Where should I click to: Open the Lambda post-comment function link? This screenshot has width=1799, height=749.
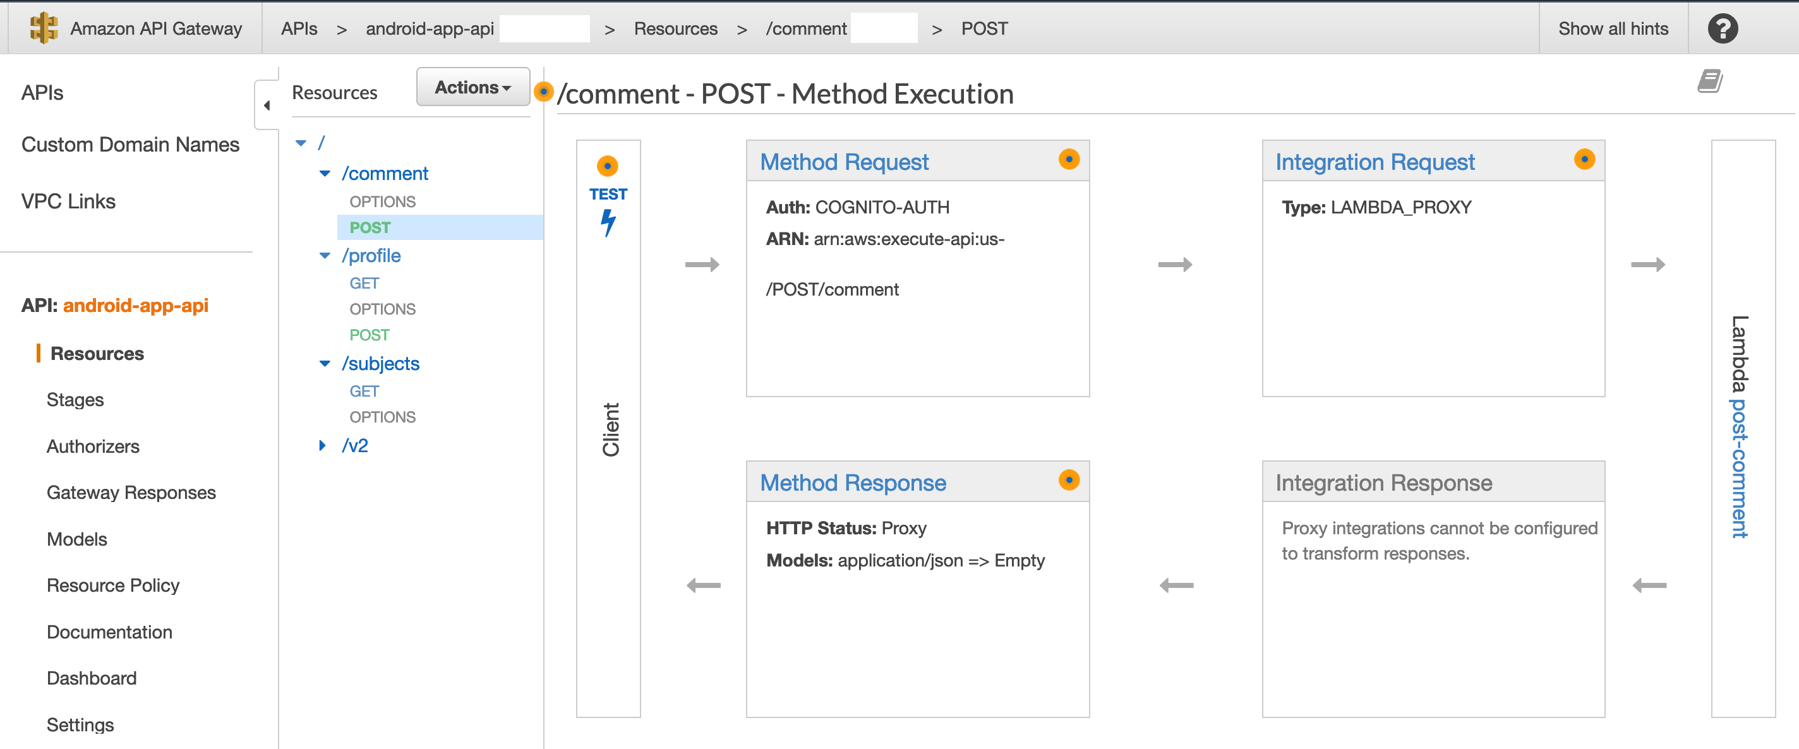(x=1739, y=468)
